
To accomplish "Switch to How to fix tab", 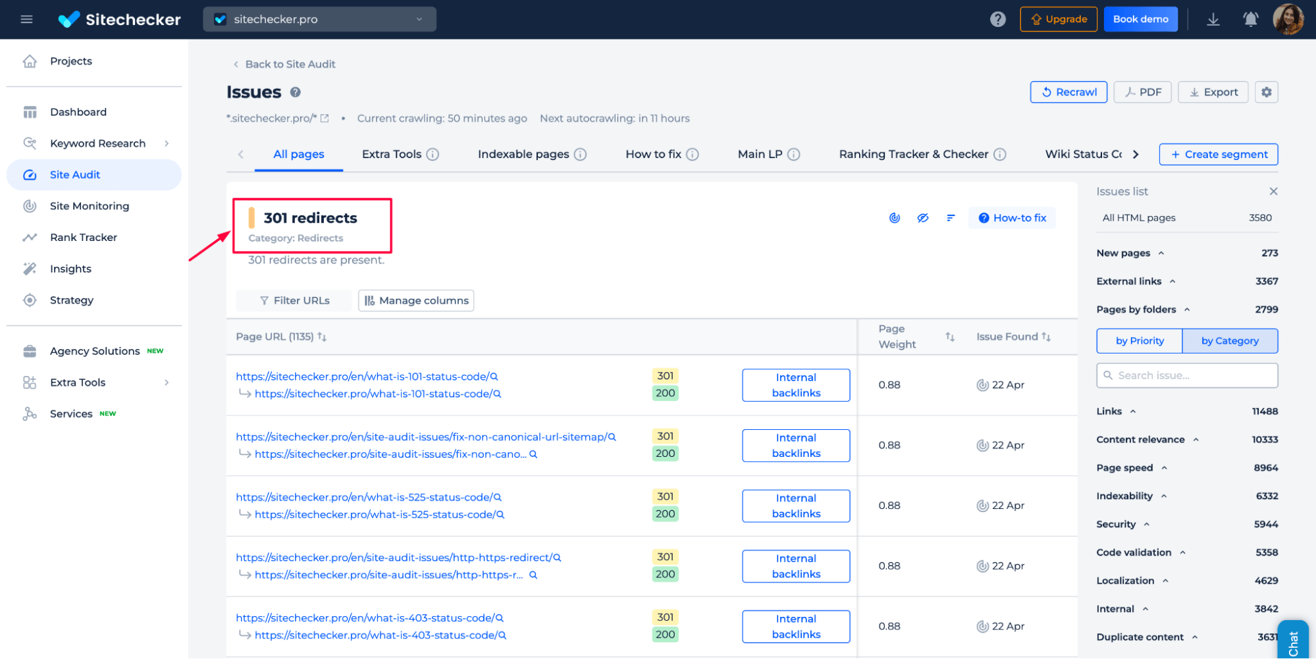I will tap(653, 154).
